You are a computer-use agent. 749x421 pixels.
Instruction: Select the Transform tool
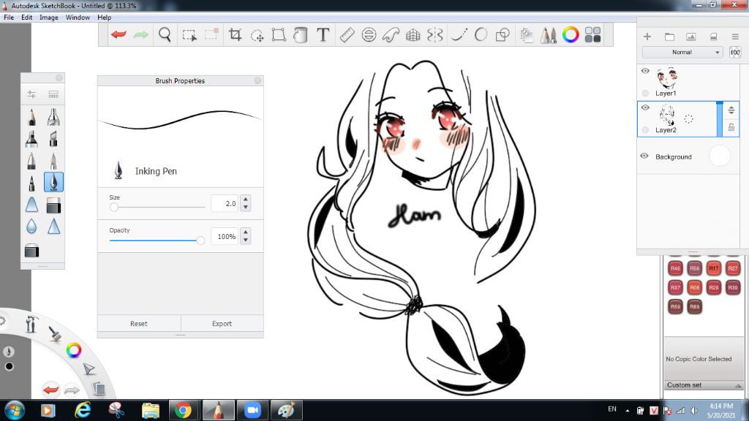coord(279,35)
